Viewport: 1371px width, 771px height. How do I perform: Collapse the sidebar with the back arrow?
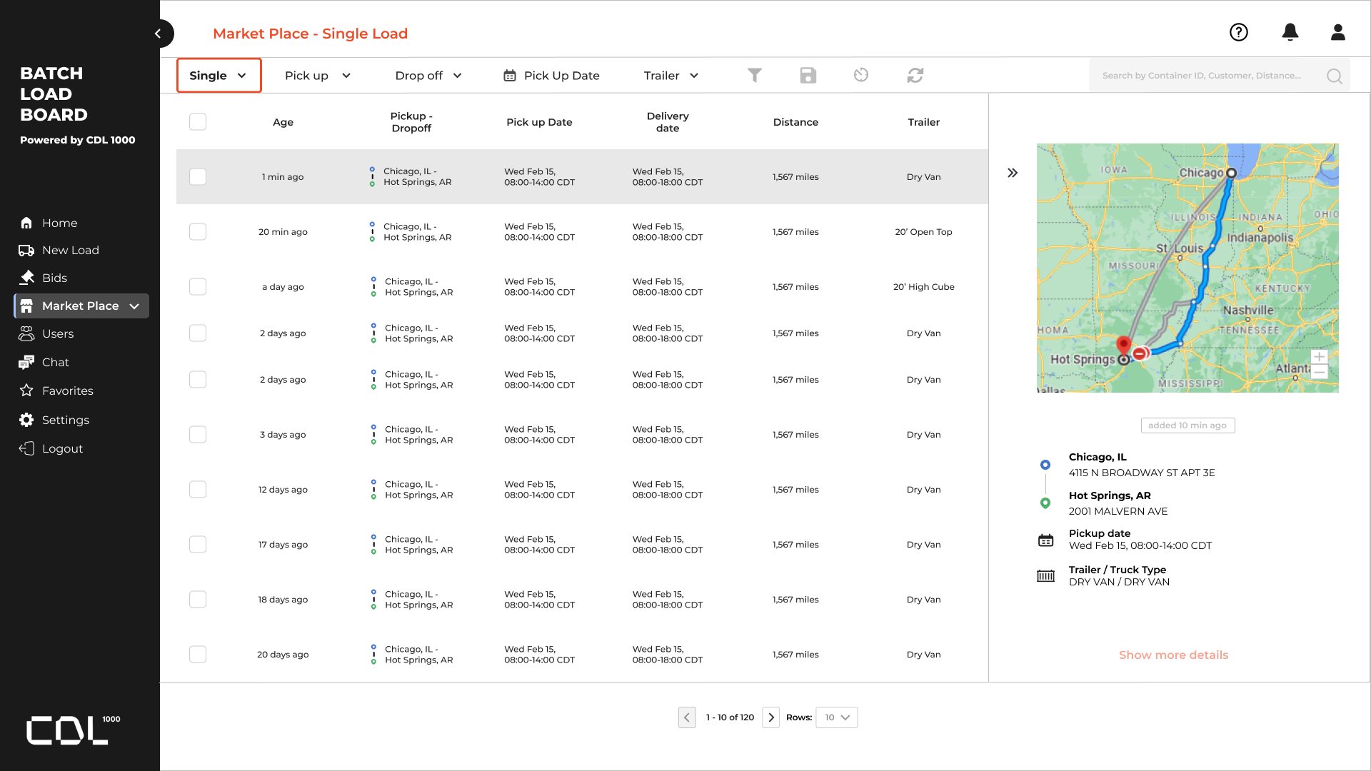click(159, 34)
